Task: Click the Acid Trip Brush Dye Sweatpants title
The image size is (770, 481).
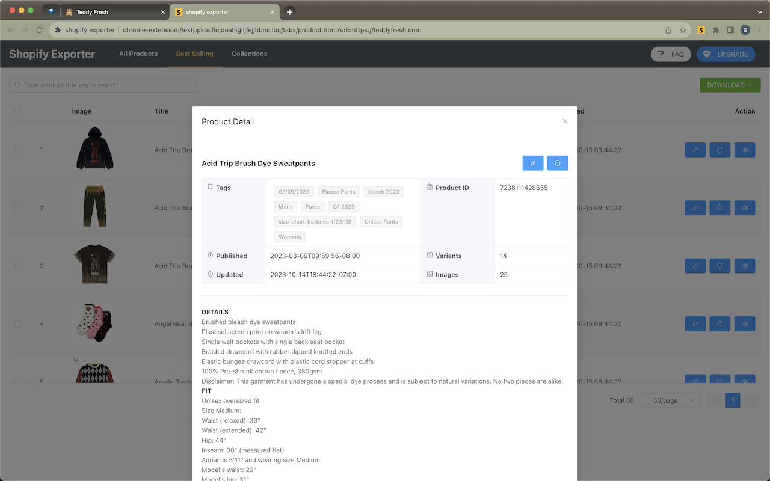Action: tap(258, 163)
